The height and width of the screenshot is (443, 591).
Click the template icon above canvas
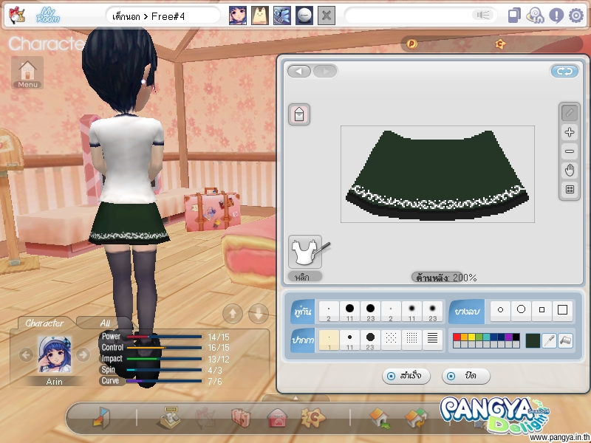pos(299,114)
